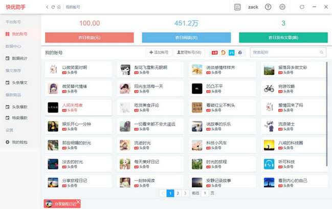This screenshot has height=209, width=332.
Task: Open 我的账号 in the sidebar
Action: tap(19, 34)
